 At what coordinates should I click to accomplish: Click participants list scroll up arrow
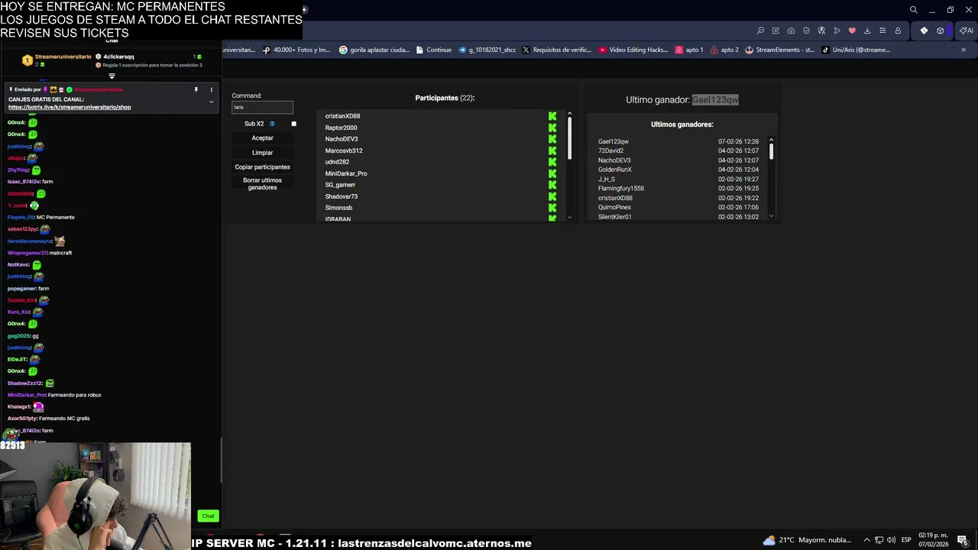(x=569, y=114)
